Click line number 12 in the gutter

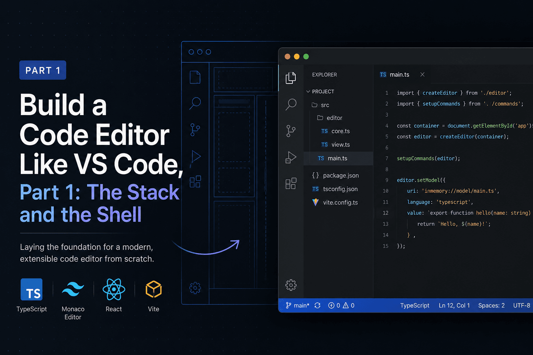386,213
